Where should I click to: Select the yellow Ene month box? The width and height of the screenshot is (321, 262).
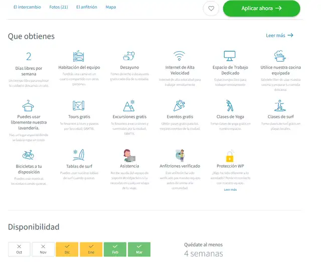pos(91,249)
